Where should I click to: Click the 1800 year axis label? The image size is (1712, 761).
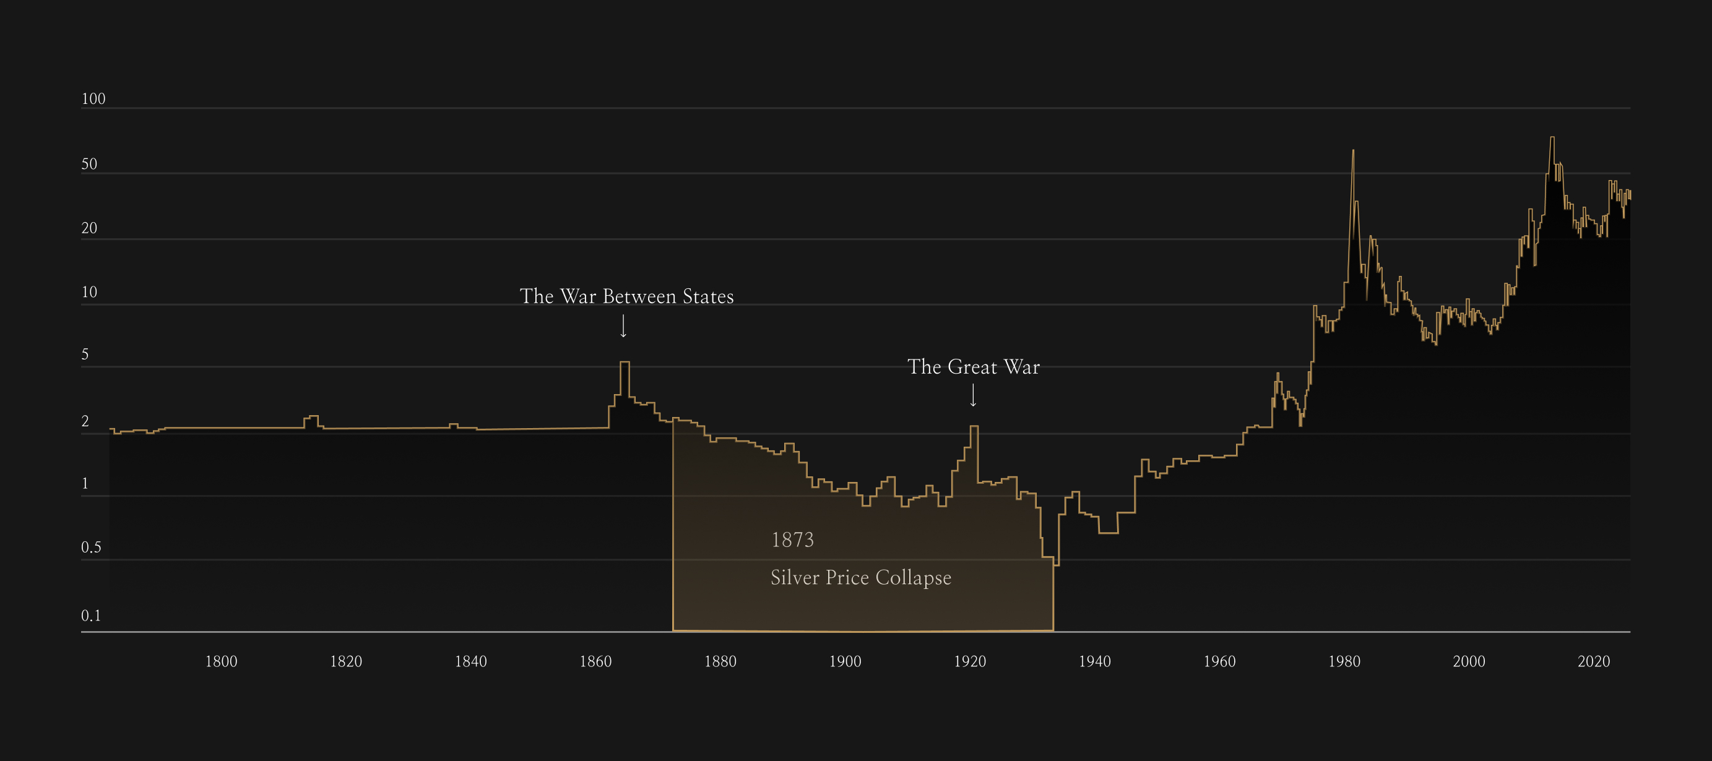(x=222, y=661)
